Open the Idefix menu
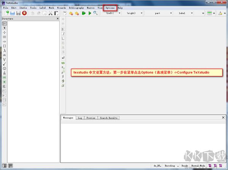The image size is (228, 170). click(23, 8)
